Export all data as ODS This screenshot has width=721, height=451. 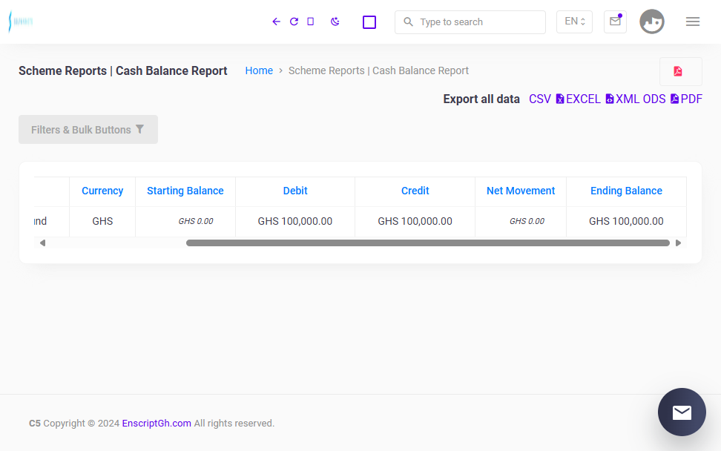coord(654,99)
